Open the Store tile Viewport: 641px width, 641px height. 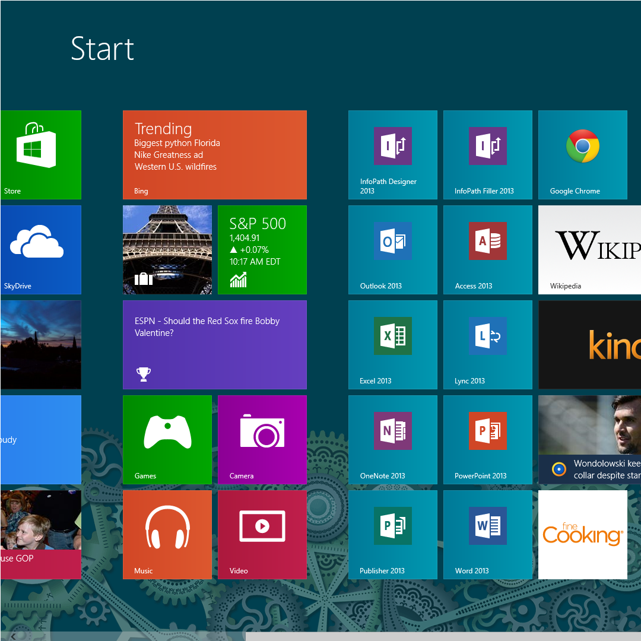pyautogui.click(x=40, y=154)
